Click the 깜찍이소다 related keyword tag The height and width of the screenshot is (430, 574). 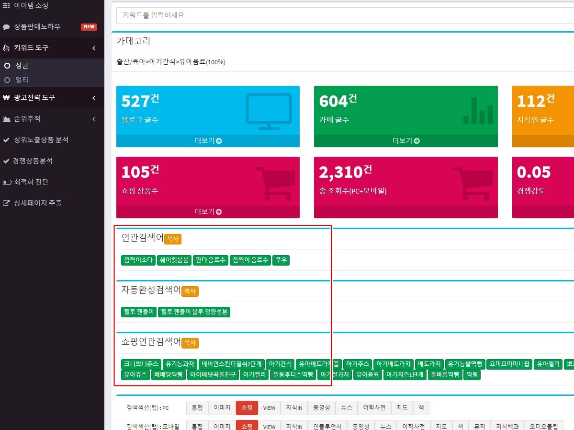(x=138, y=260)
